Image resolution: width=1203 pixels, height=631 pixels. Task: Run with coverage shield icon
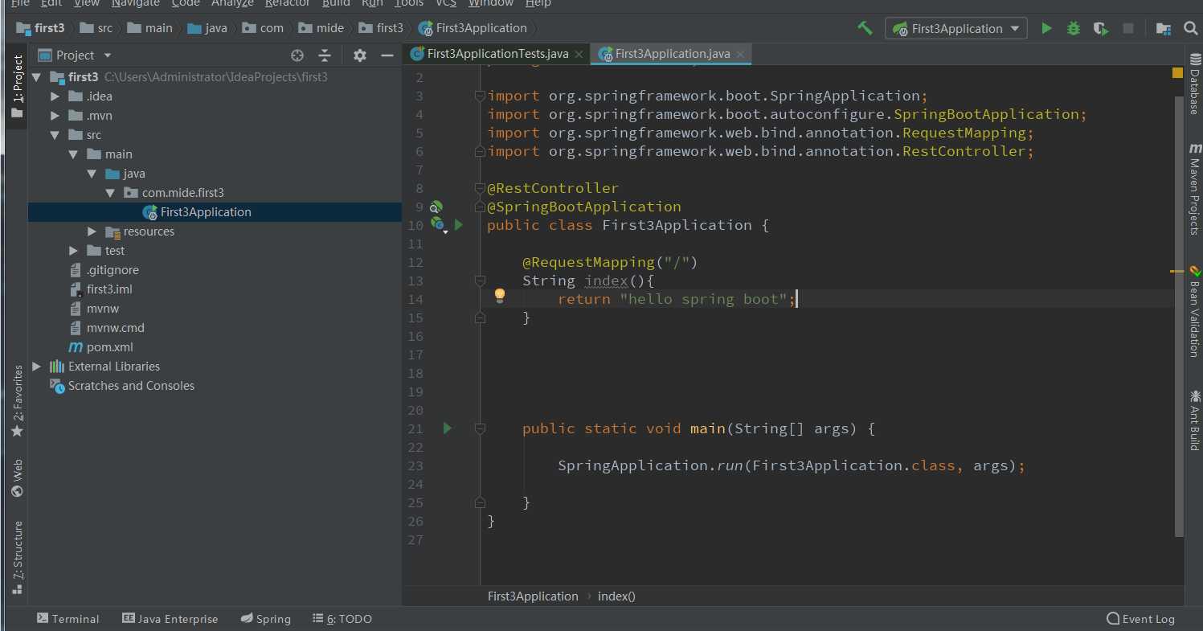coord(1101,28)
